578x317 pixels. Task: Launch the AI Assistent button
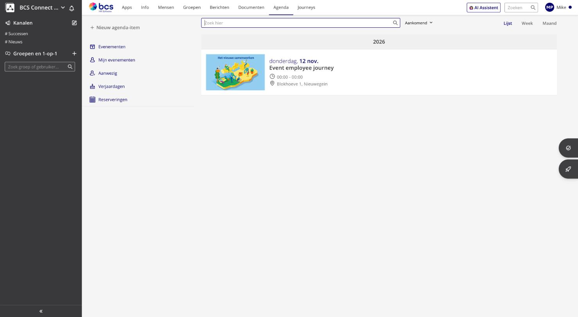click(483, 7)
